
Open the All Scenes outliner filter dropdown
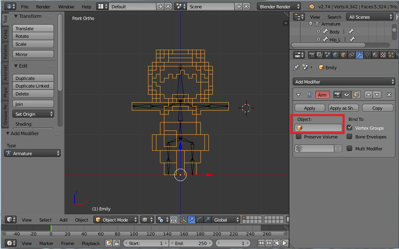pos(370,17)
